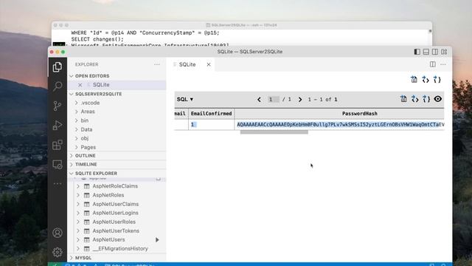Export JSON icon in SQL result toolbar

(426, 99)
